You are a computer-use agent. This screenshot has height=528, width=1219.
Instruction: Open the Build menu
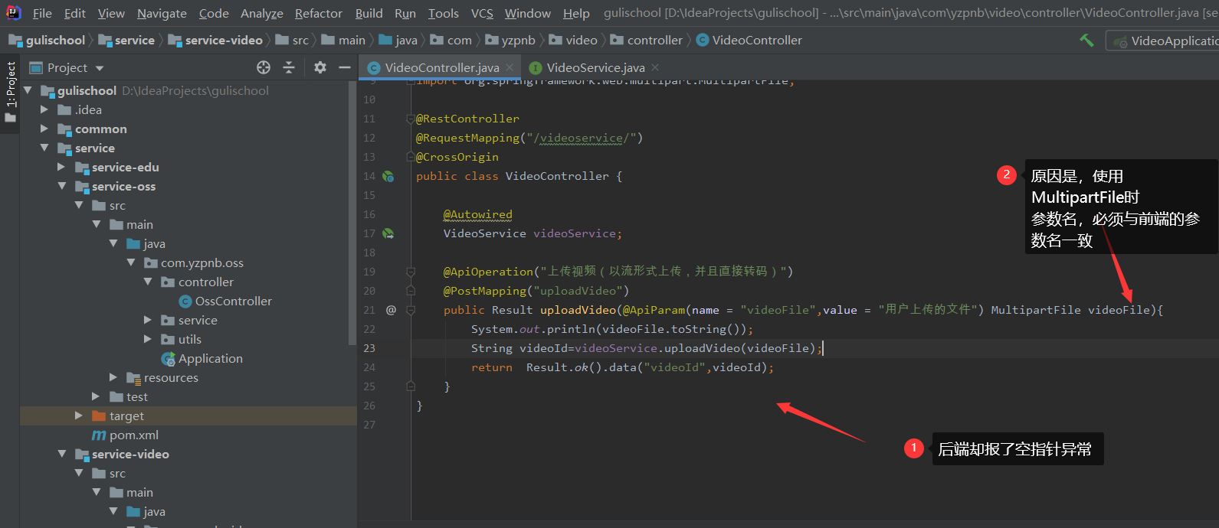pos(369,13)
